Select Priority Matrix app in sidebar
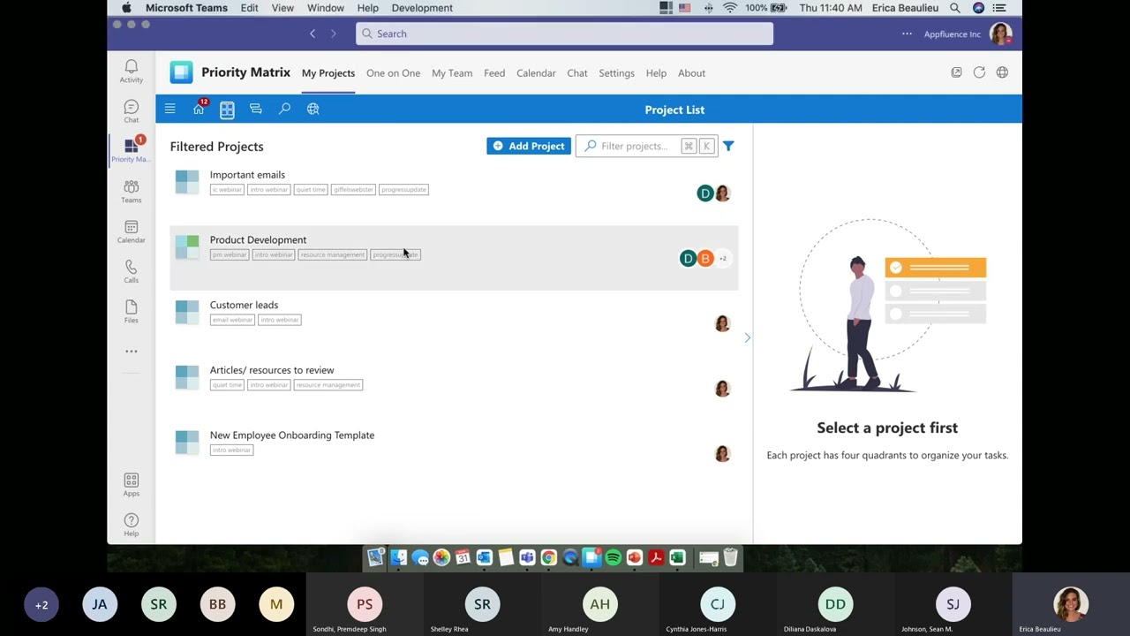 click(x=131, y=150)
